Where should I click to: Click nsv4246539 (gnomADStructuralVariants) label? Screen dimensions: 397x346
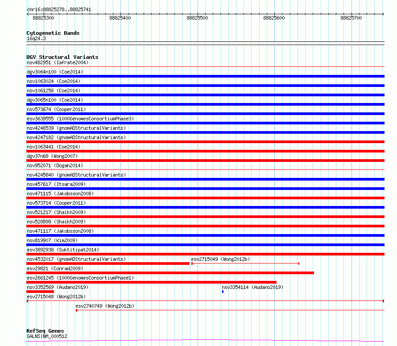tap(76, 128)
